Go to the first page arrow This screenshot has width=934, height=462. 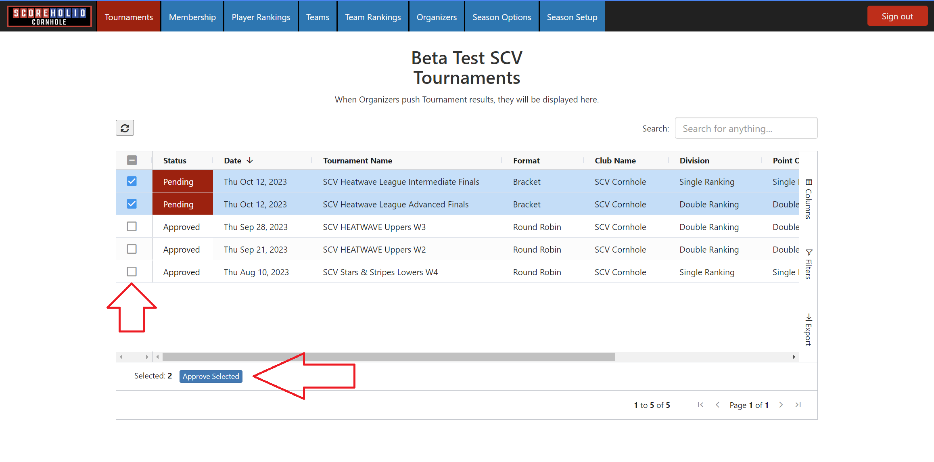700,405
